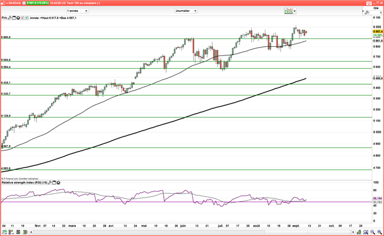Click the info icon beside NASDAQ title
Screen dimensions: 384x236
(x=24, y=3)
